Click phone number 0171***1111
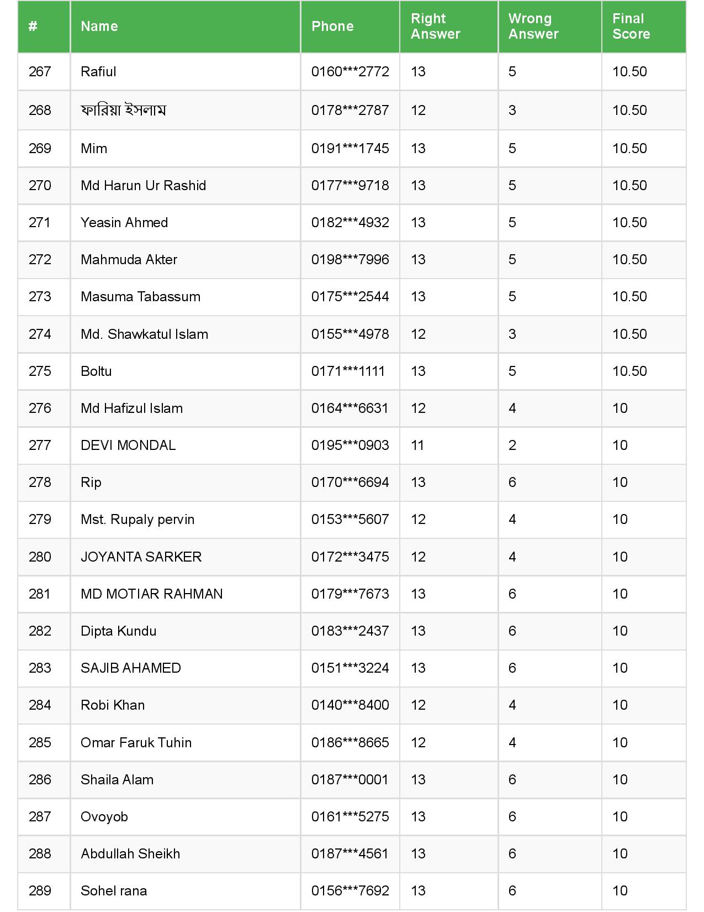Screen dimensions: 704x912 (348, 371)
